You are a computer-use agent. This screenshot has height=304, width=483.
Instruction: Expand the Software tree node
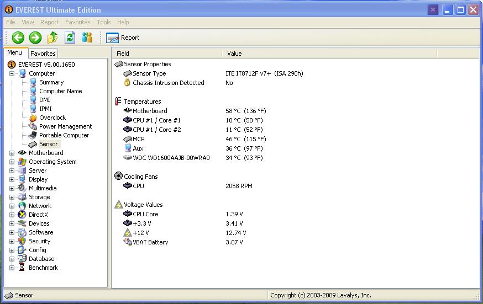[x=12, y=233]
